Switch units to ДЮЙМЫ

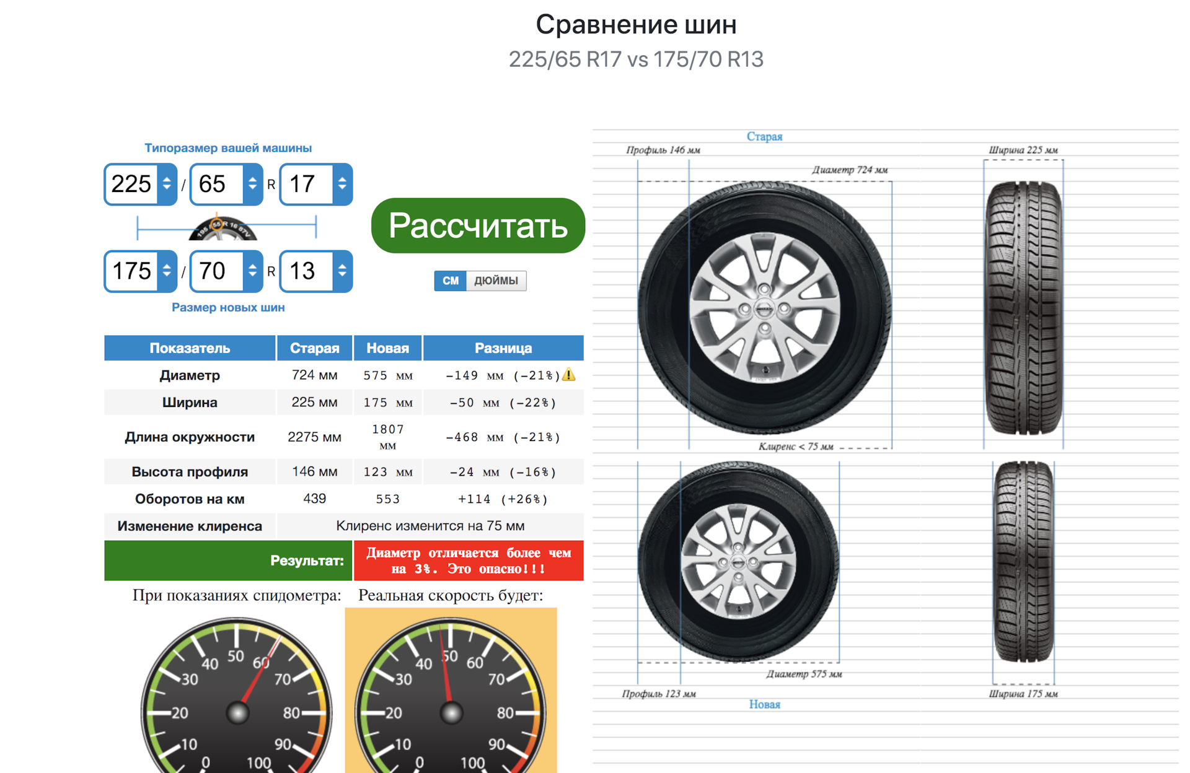pos(496,281)
